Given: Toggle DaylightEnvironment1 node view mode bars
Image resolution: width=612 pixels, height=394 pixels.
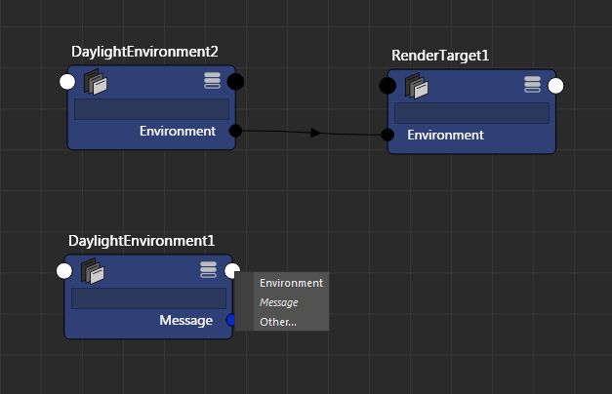Looking at the screenshot, I should (x=208, y=270).
